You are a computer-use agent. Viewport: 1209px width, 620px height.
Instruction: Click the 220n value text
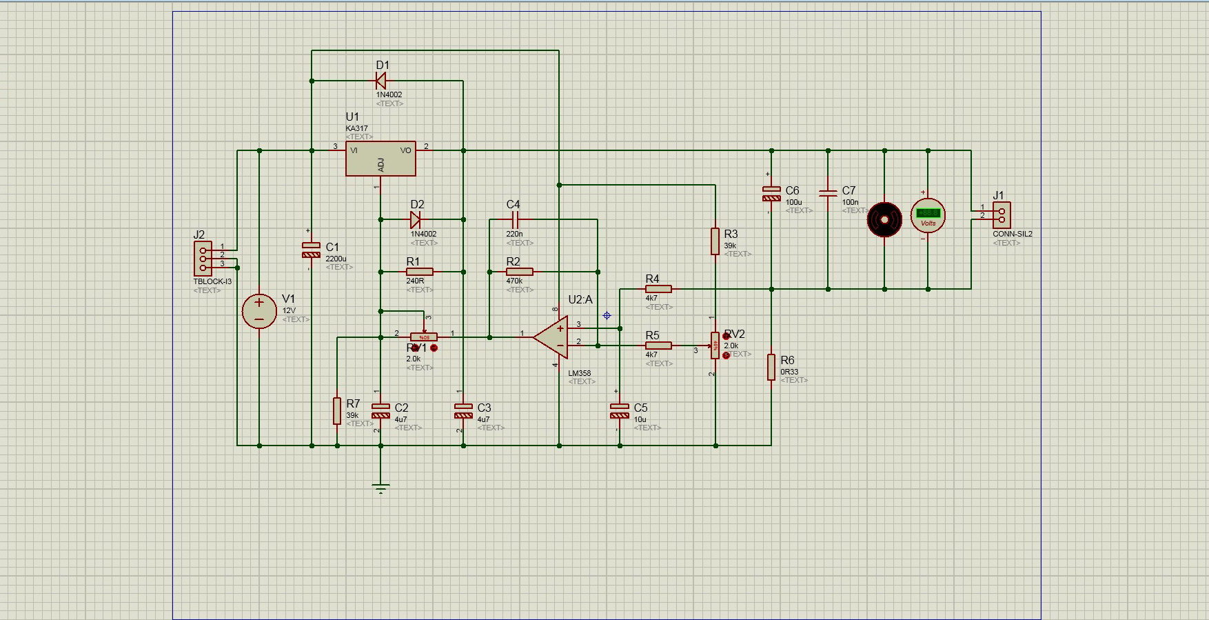(514, 234)
